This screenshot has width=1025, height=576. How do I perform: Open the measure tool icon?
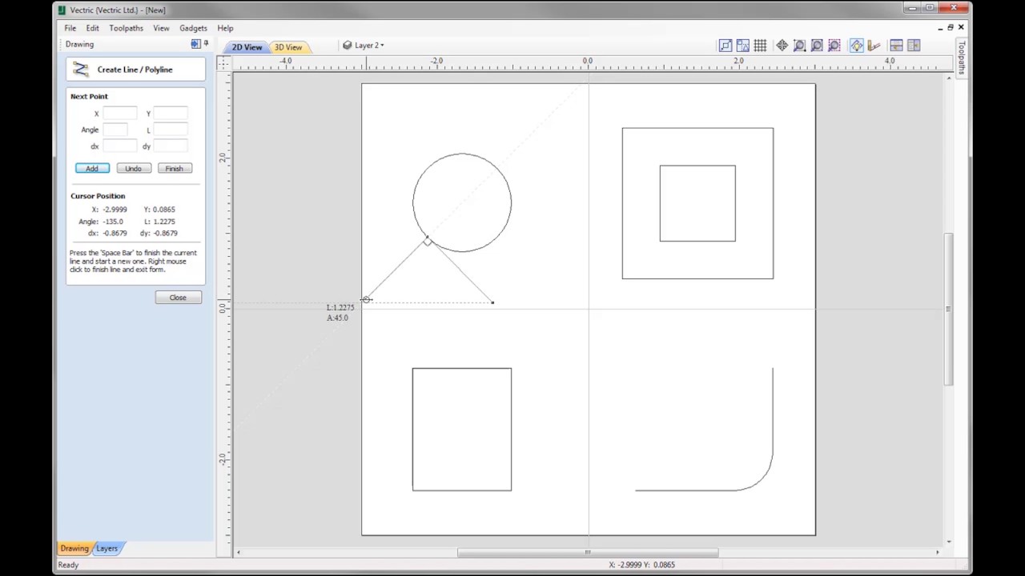(874, 46)
